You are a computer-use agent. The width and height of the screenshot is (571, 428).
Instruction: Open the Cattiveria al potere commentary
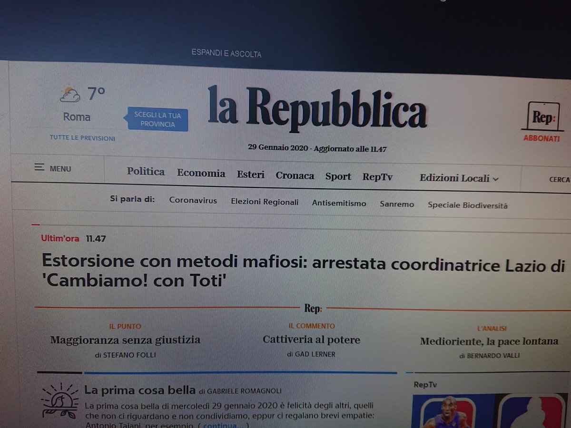(311, 340)
